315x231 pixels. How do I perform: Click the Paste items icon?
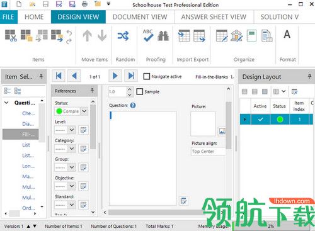(42, 35)
